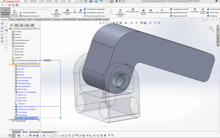
Task: Click the rebuild icon in view toolbar
Action: [156, 23]
